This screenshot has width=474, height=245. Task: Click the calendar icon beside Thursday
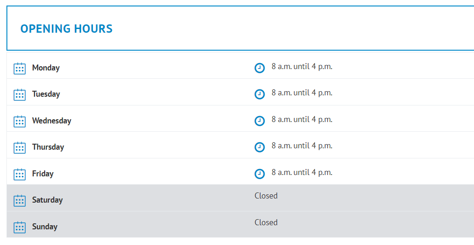(x=19, y=147)
